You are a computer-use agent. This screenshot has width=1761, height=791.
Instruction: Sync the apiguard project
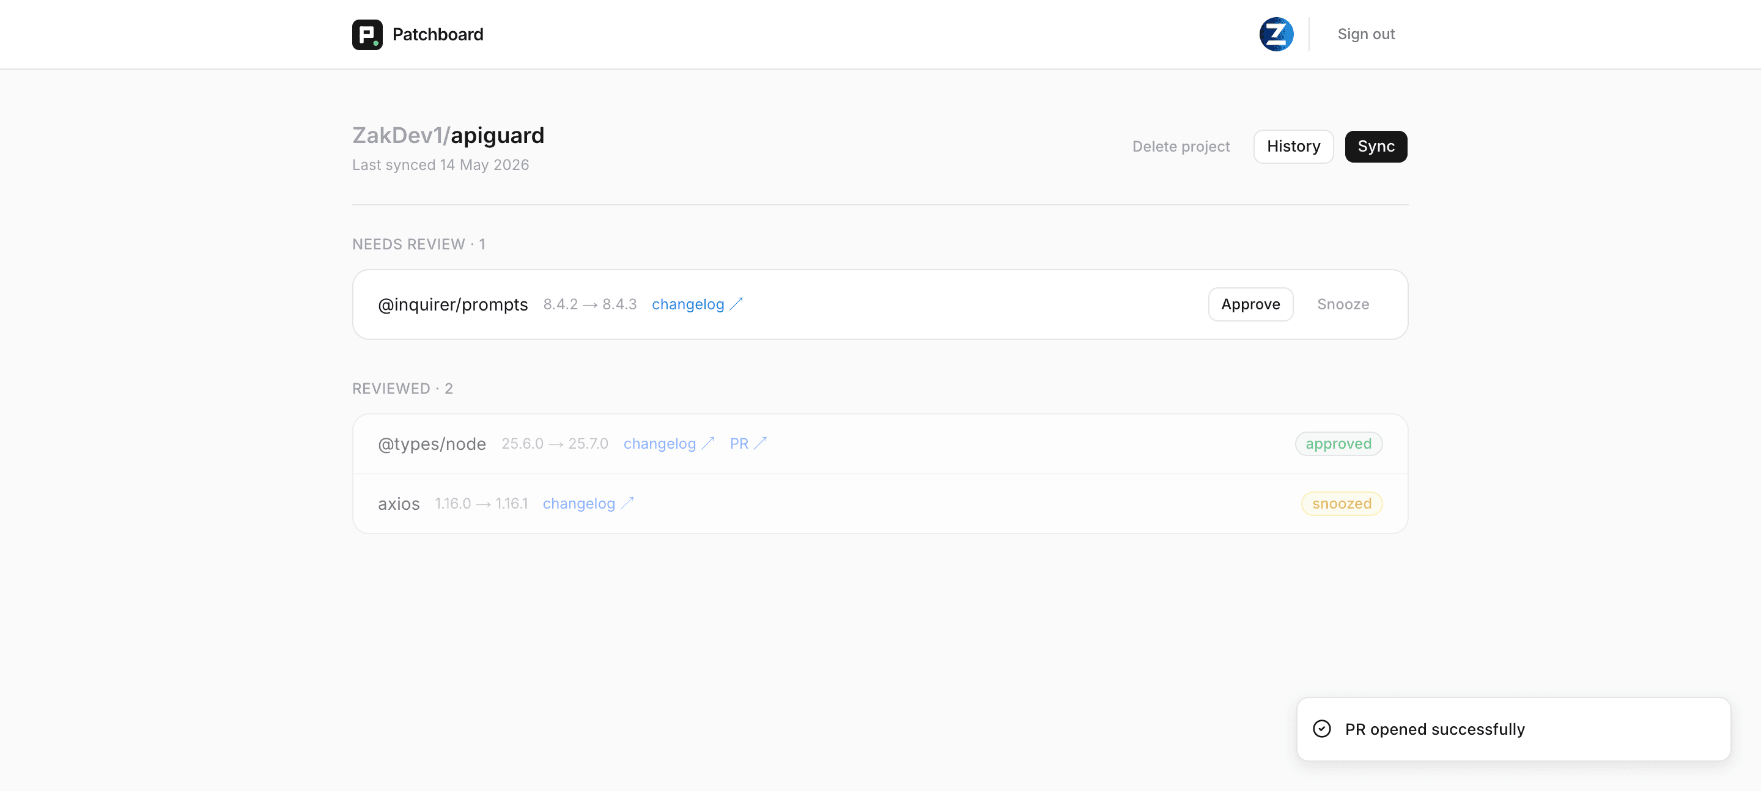coord(1376,146)
